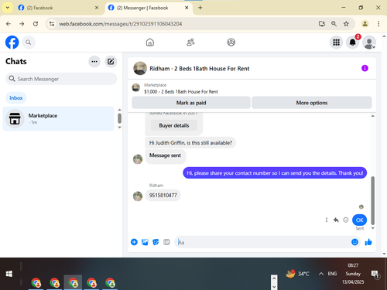Open the 34°C weather widget

[x=298, y=274]
